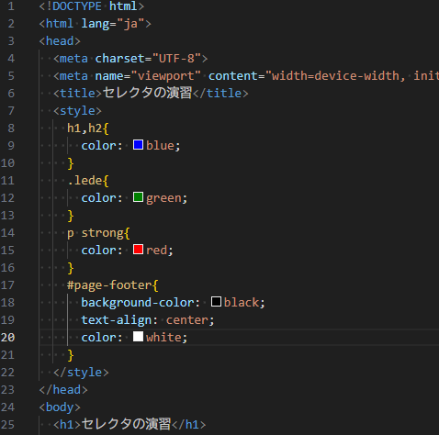This screenshot has width=439, height=435.
Task: Click line number 20 in the gutter
Action: (x=7, y=338)
